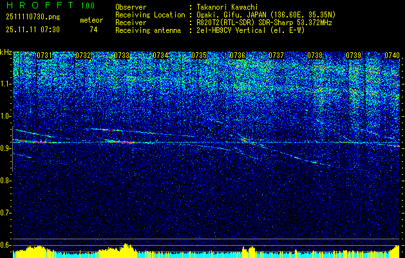Click the 1.0.0 version number
405x258 pixels.
click(x=88, y=6)
